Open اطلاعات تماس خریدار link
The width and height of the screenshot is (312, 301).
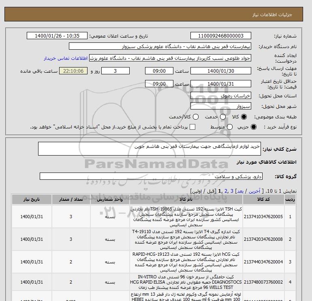pyautogui.click(x=66, y=58)
